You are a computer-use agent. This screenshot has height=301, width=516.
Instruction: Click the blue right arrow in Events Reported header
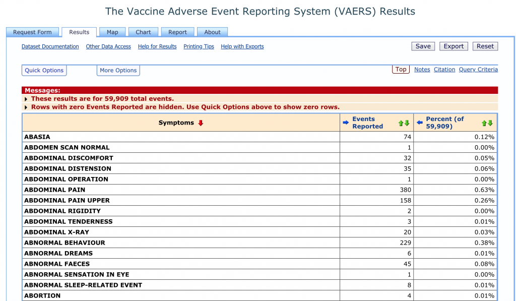346,123
